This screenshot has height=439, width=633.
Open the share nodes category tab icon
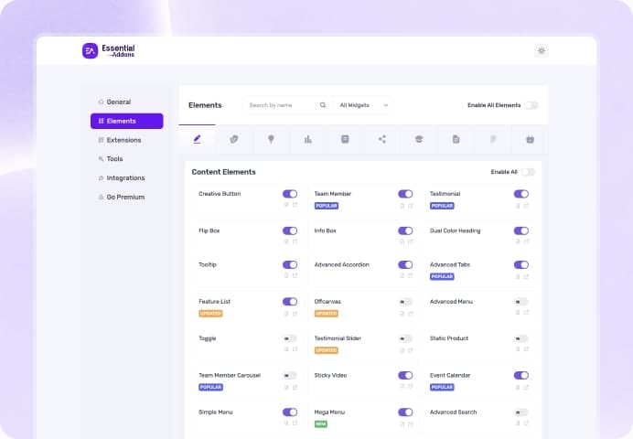point(381,139)
